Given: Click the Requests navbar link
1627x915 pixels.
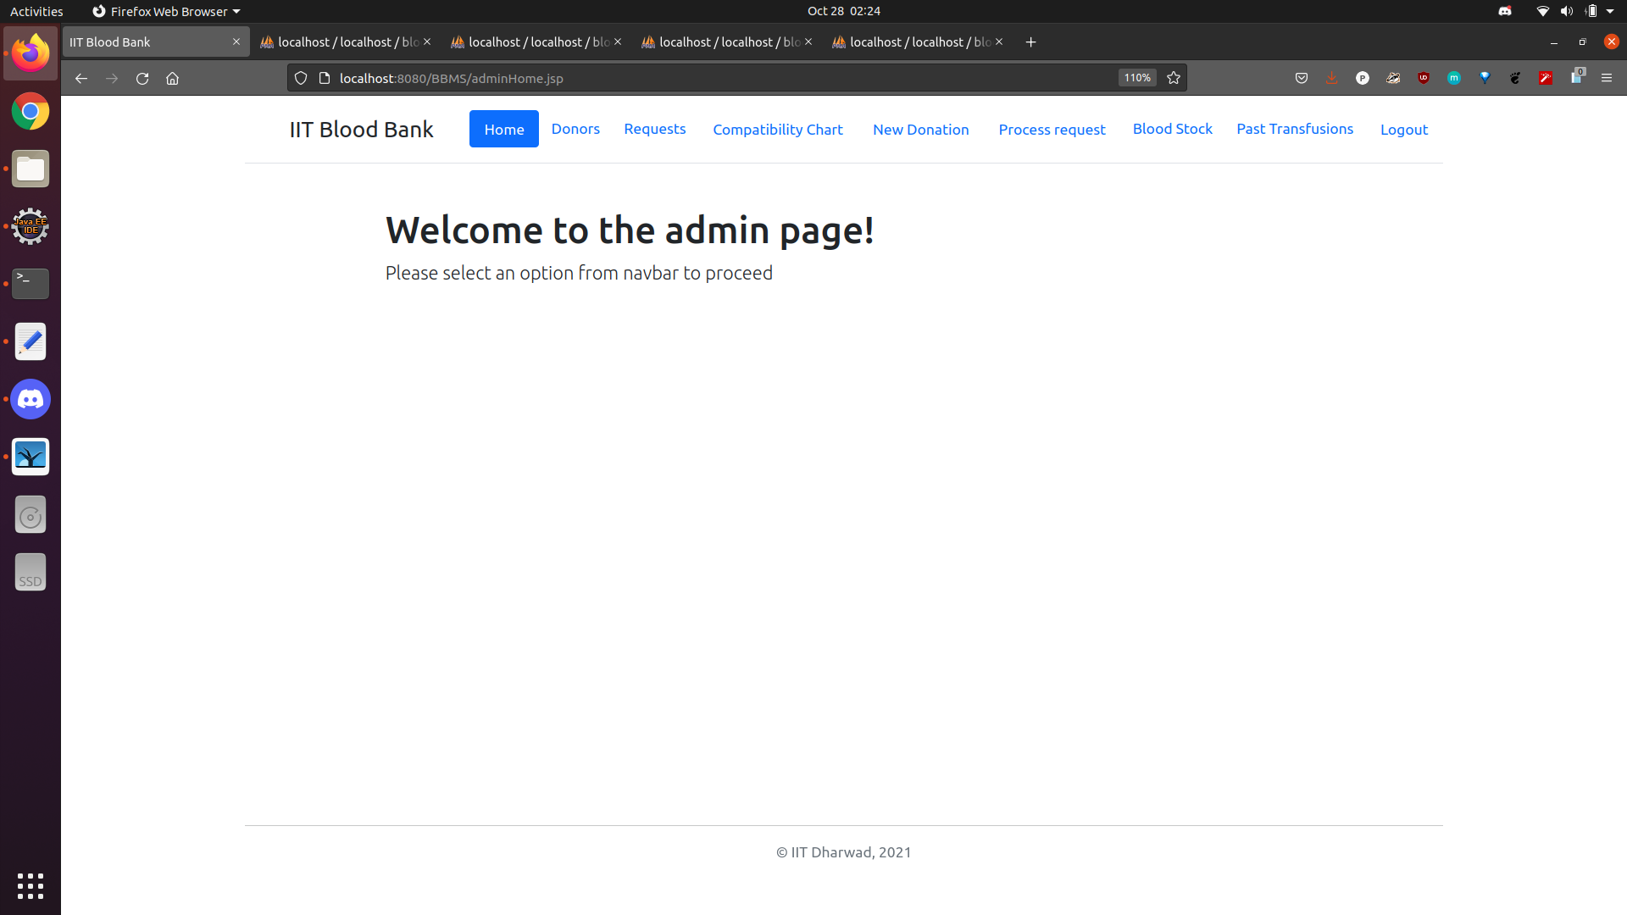Looking at the screenshot, I should tap(655, 129).
